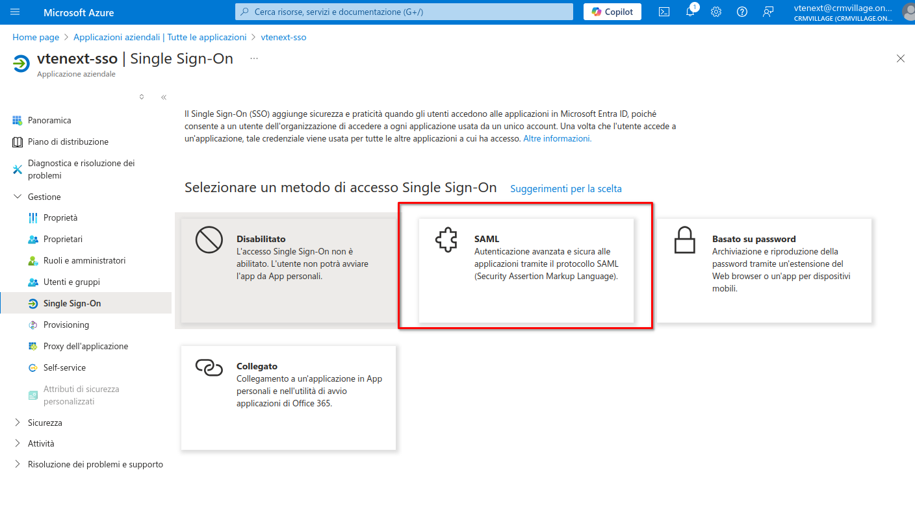915x518 pixels.
Task: Click the vtenext-sso application icon
Action: (x=21, y=64)
